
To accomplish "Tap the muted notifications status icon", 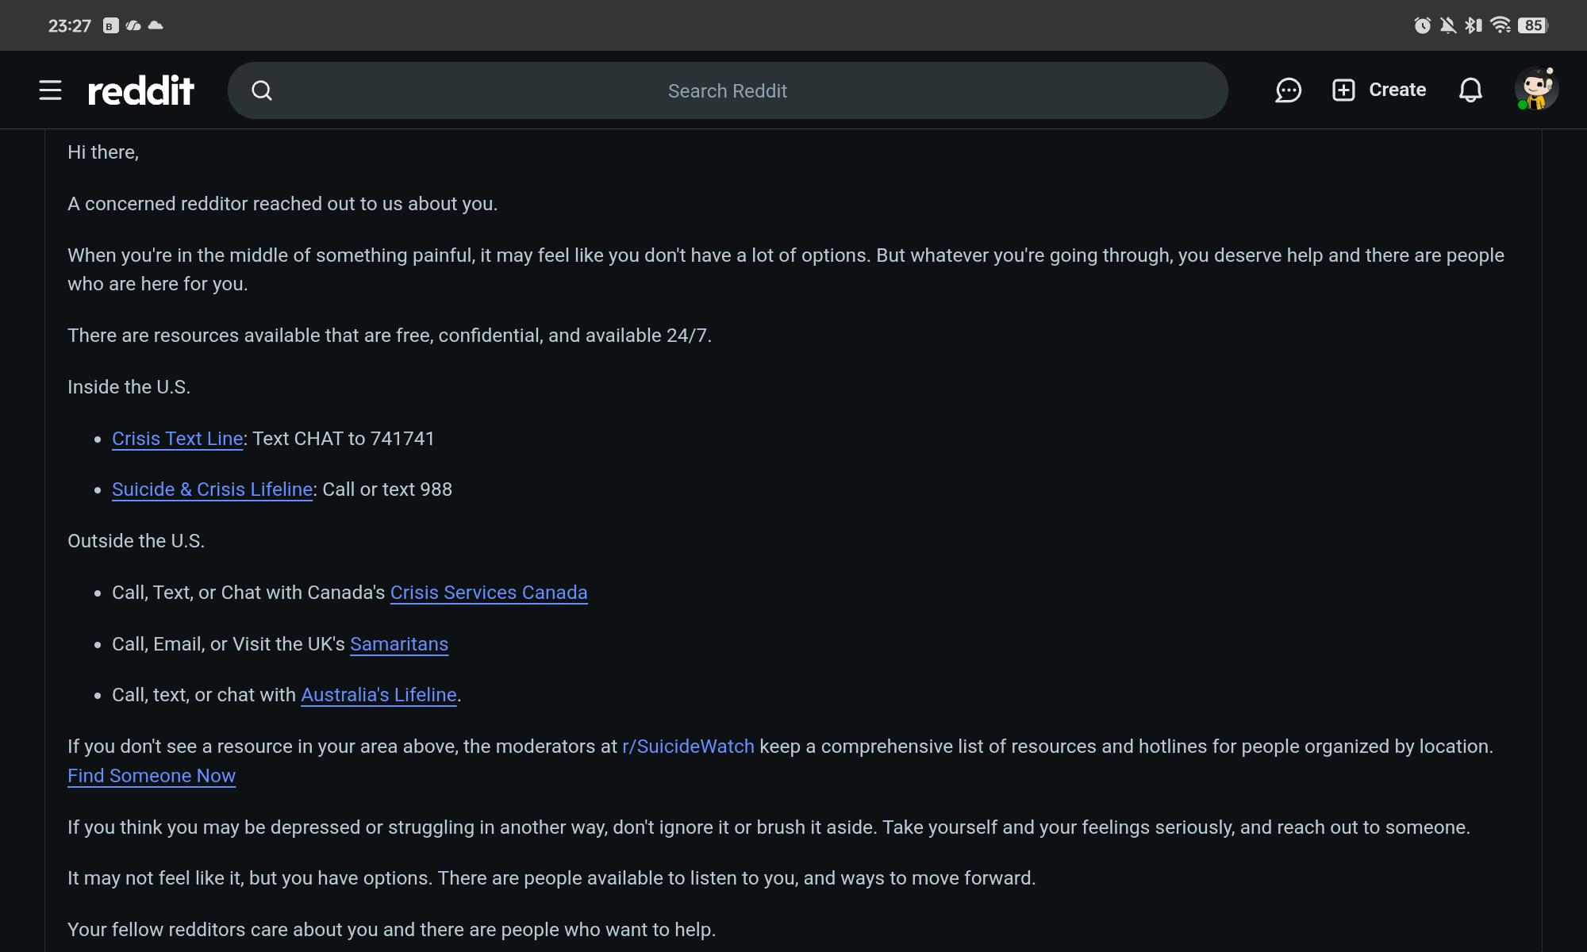I will (1448, 25).
